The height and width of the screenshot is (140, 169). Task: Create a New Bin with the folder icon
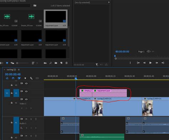56,63
